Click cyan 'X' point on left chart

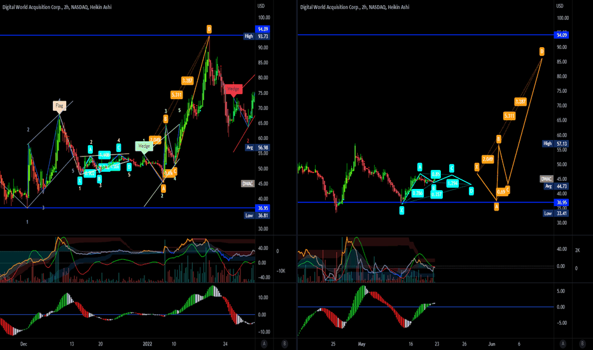pyautogui.click(x=80, y=181)
